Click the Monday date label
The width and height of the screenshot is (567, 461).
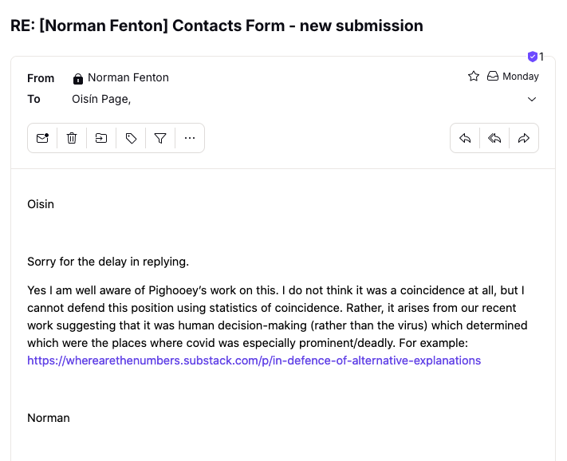[521, 77]
